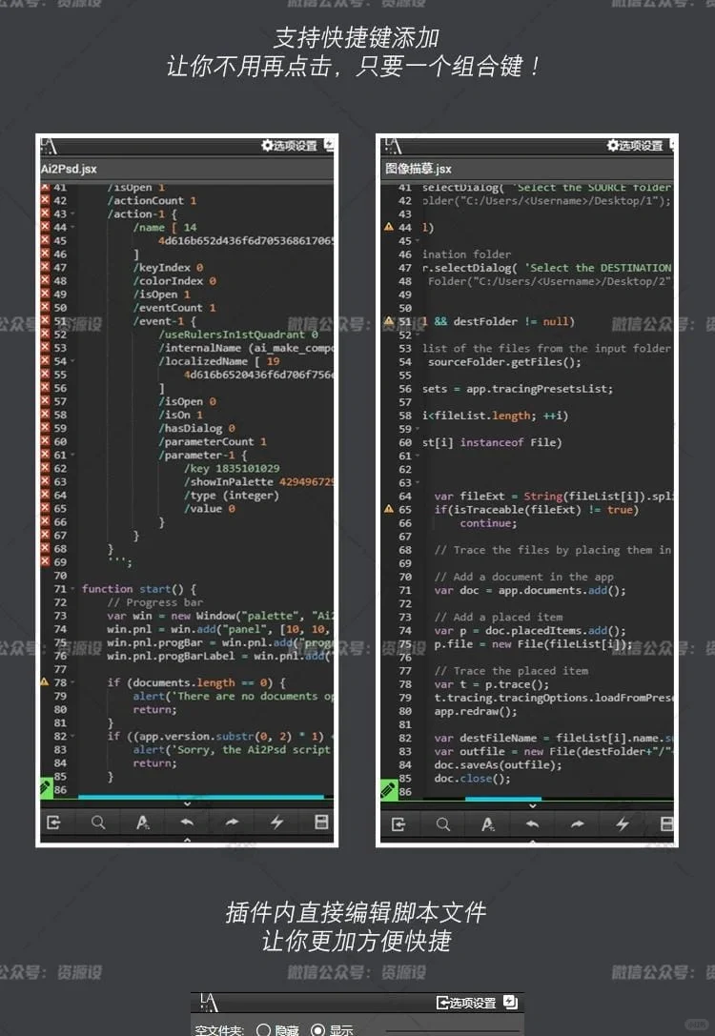Viewport: 715px width, 1036px height.
Task: Collapse code fold at line 82 in Ai2Psd.jsx
Action: point(72,736)
